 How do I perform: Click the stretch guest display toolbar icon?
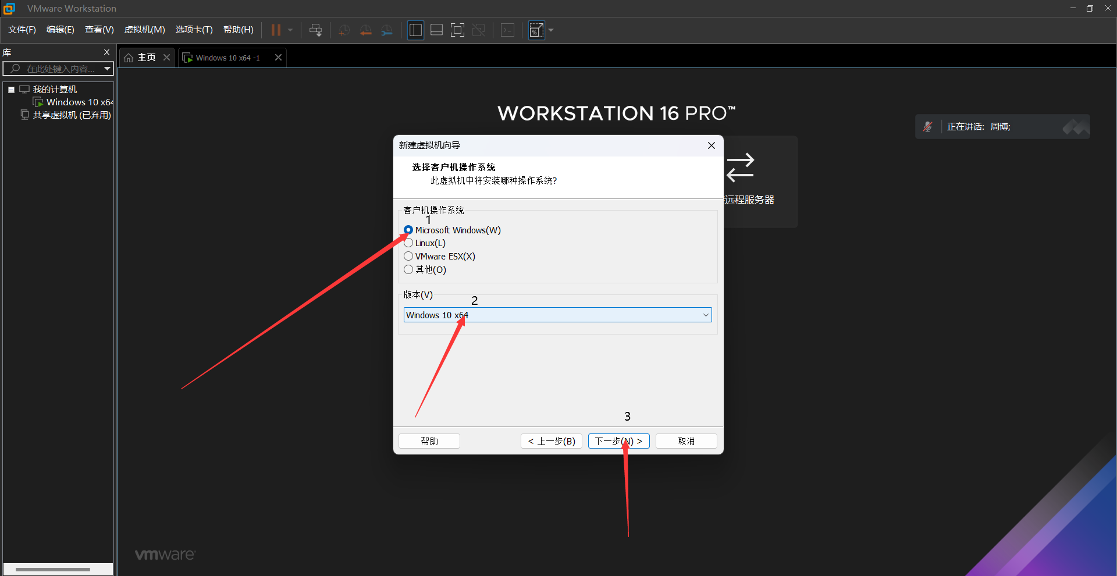536,30
